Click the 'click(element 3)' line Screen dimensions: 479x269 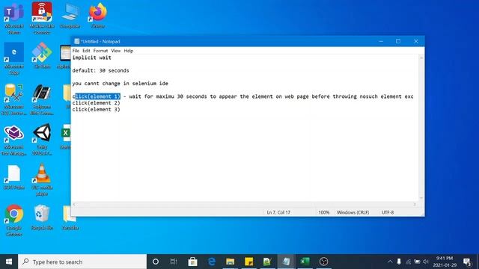point(97,109)
